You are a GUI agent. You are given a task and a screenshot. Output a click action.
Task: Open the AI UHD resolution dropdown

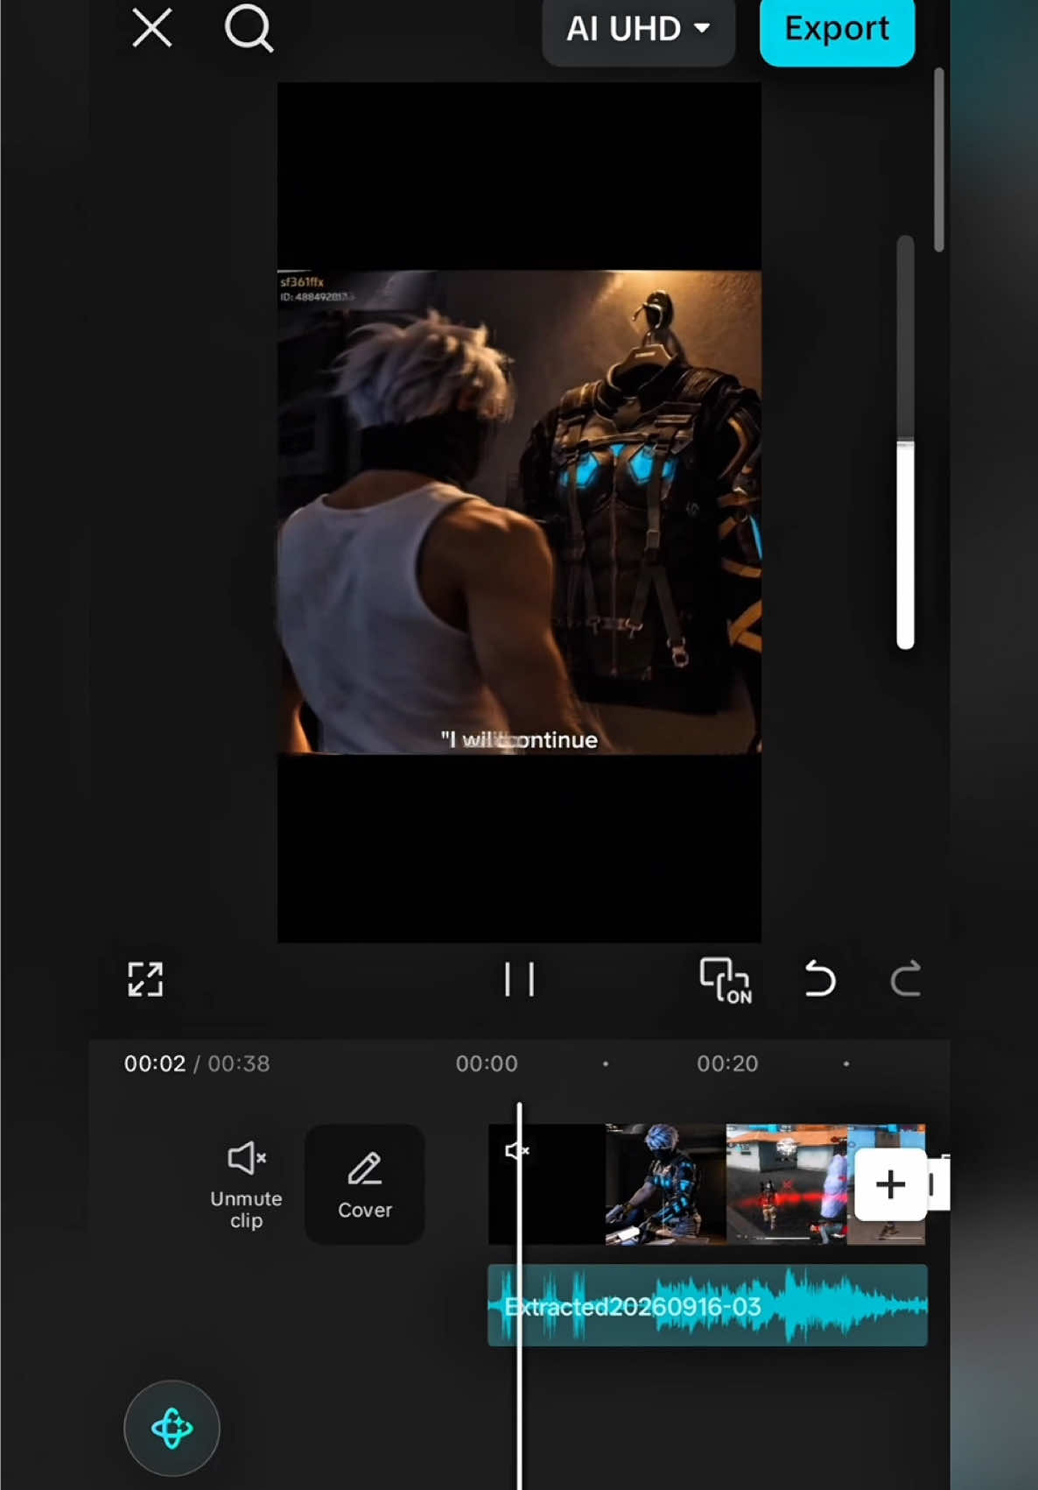tap(638, 30)
